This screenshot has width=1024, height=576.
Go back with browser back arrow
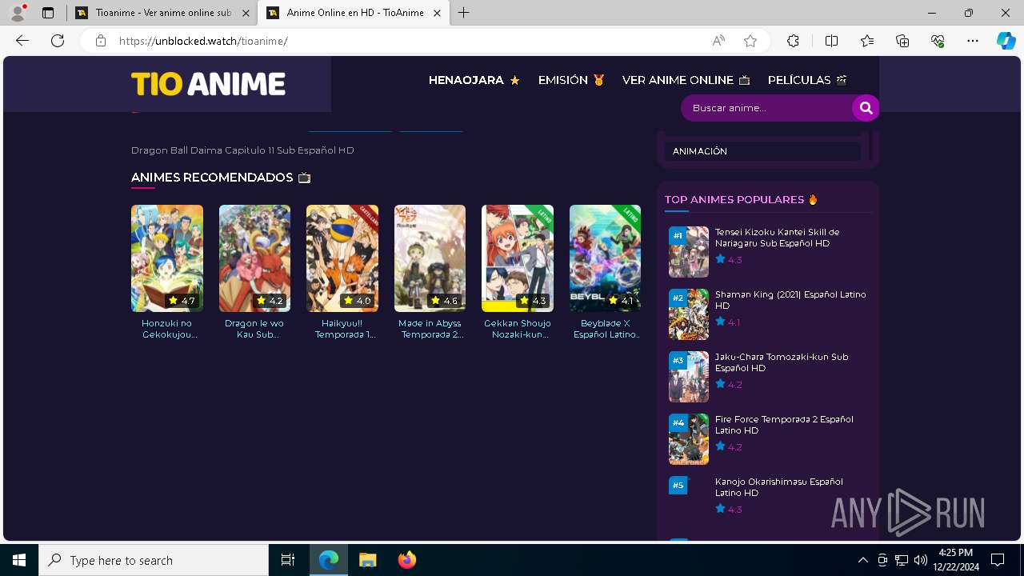[22, 41]
